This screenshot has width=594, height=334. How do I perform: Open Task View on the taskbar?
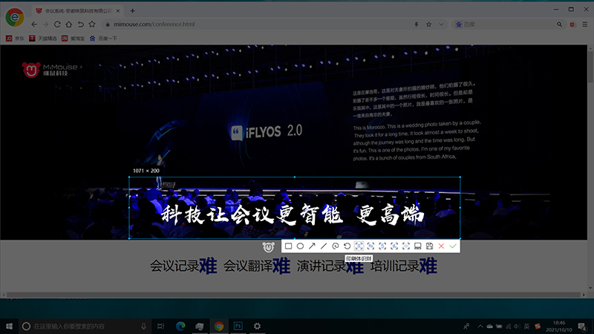pos(160,326)
